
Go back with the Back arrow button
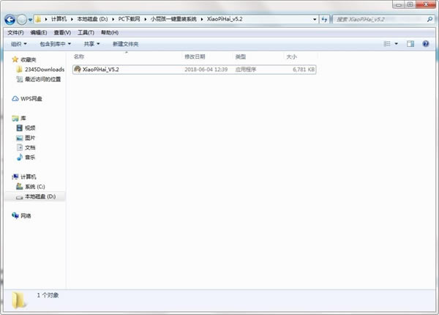tap(10, 20)
